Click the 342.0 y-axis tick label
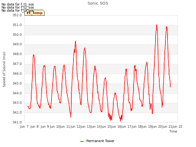The height and width of the screenshot is (147, 196). tap(17, 112)
